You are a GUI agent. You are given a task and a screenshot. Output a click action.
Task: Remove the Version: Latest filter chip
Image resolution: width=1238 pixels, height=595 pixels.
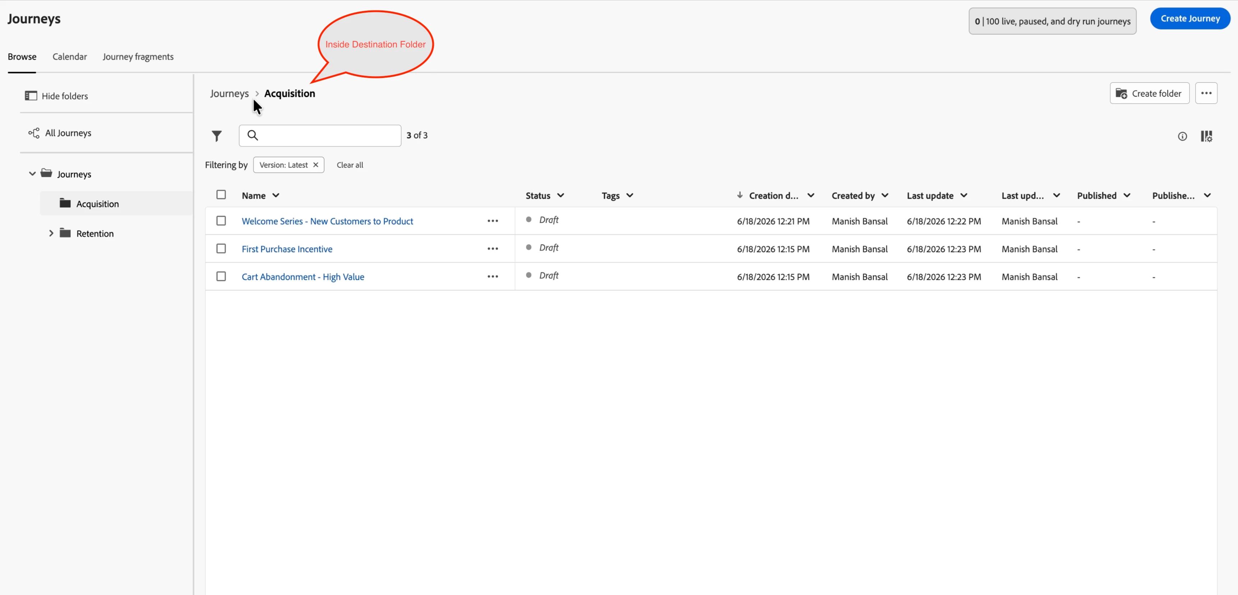(x=316, y=164)
